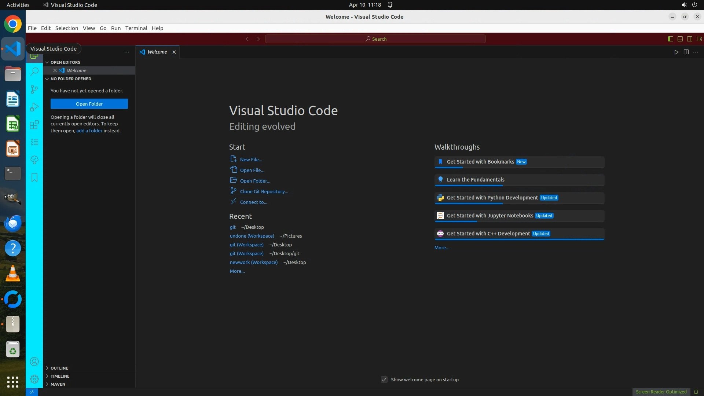
Task: Click Clone Git Repository link
Action: click(x=264, y=191)
